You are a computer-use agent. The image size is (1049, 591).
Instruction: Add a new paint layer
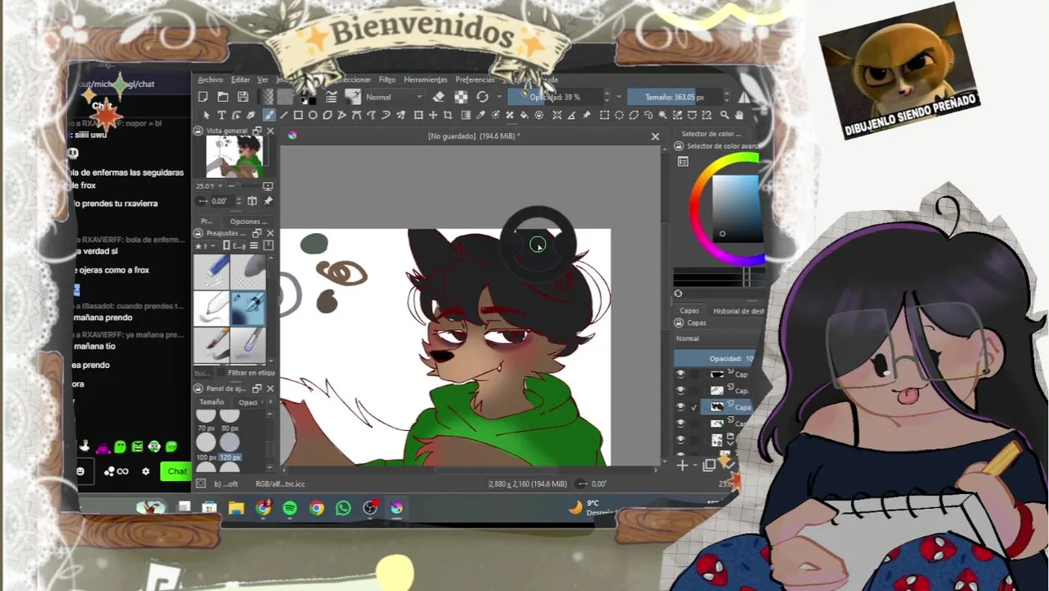pyautogui.click(x=682, y=465)
